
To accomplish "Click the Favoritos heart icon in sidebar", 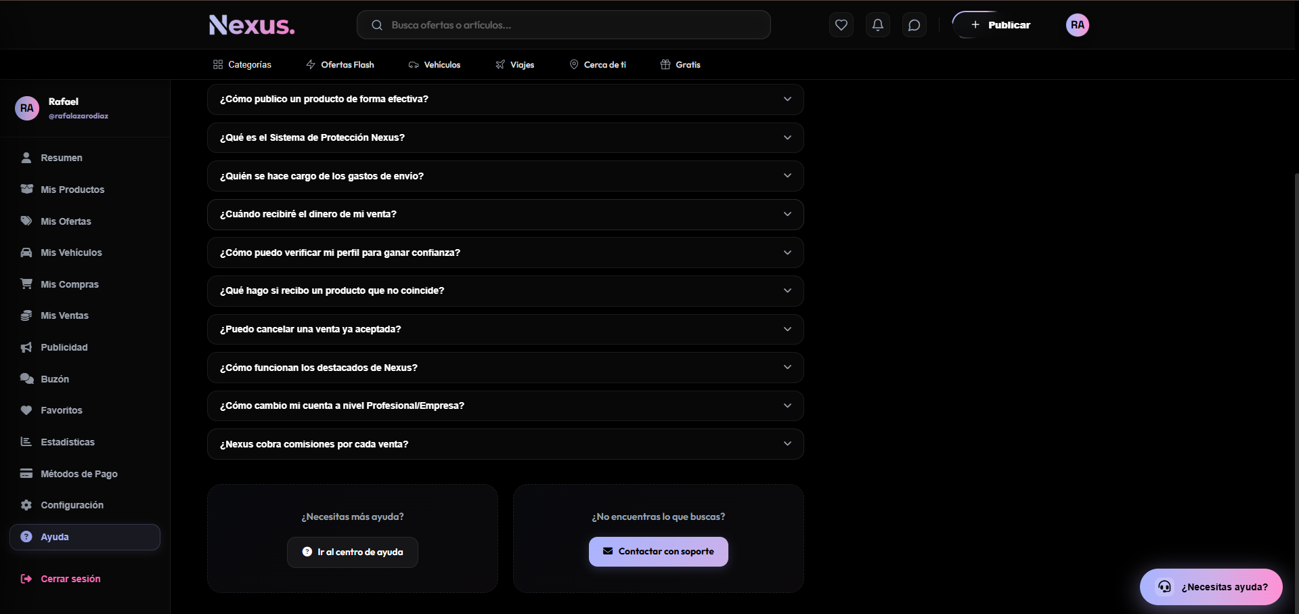I will 26,410.
